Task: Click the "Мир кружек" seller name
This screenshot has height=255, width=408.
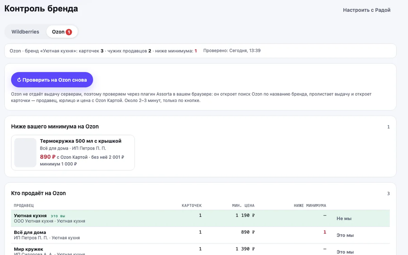Action: click(x=29, y=249)
